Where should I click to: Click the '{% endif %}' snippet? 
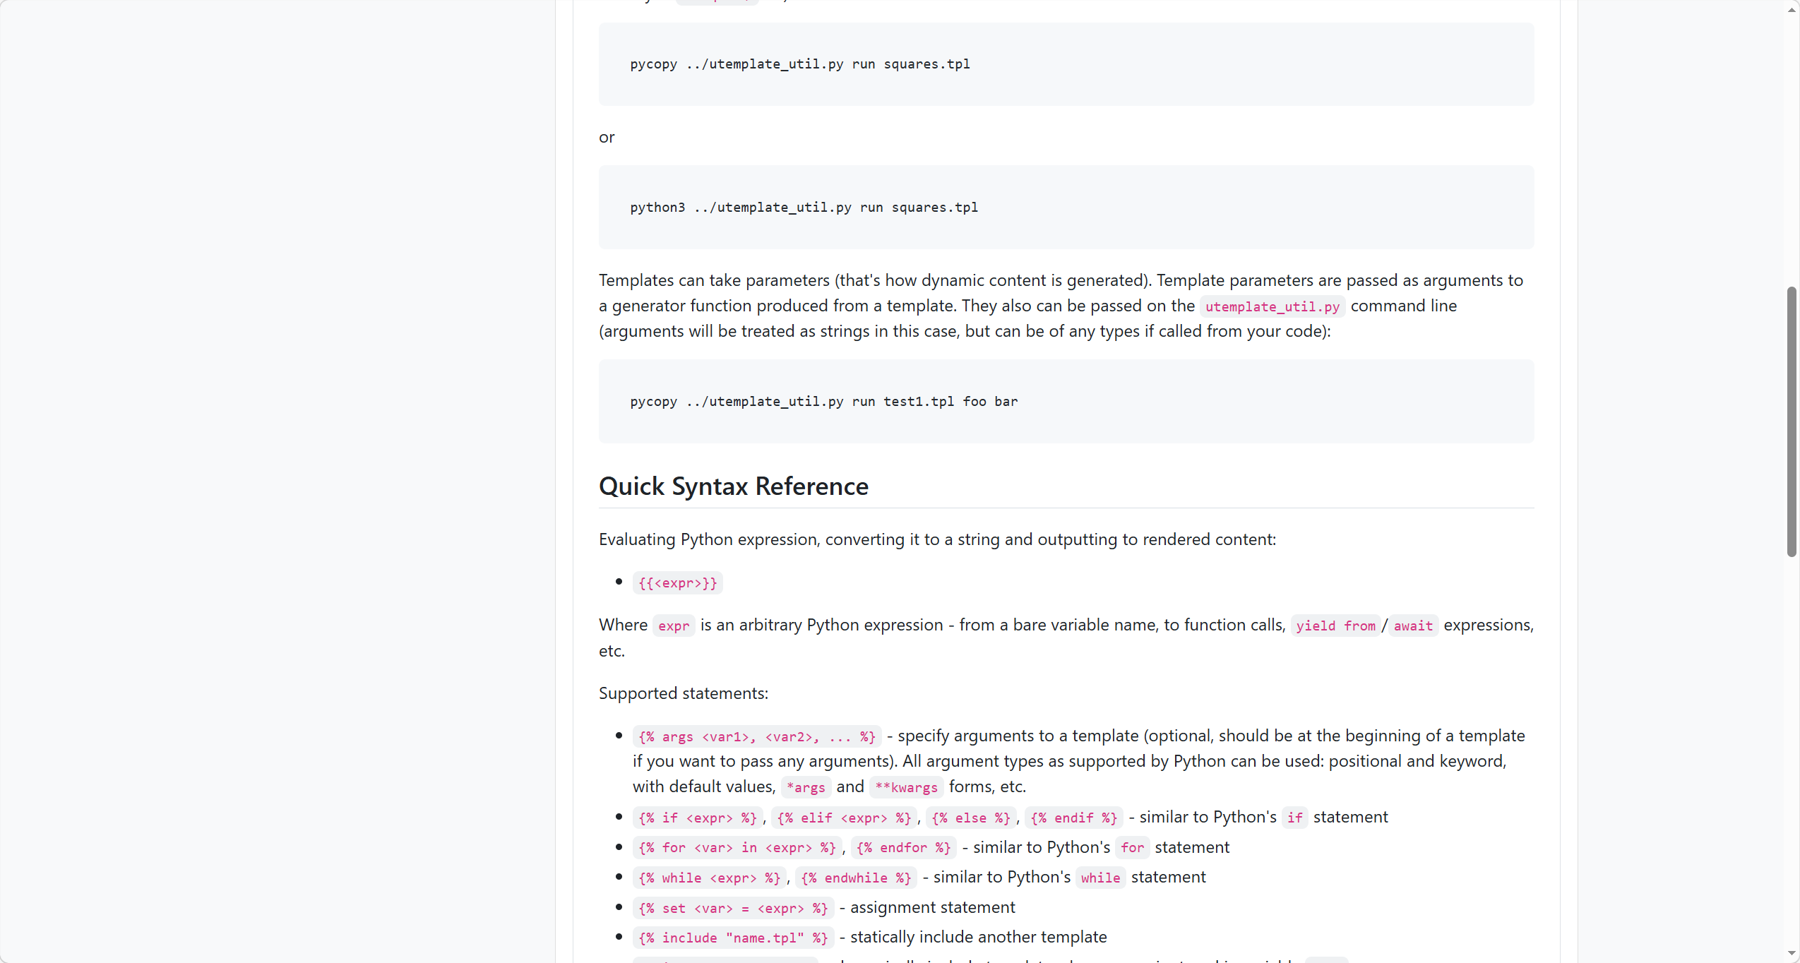tap(1074, 818)
